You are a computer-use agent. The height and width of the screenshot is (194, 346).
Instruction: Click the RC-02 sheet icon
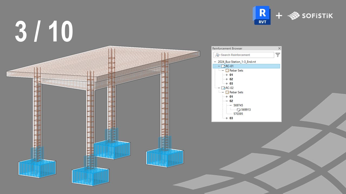pyautogui.click(x=223, y=88)
